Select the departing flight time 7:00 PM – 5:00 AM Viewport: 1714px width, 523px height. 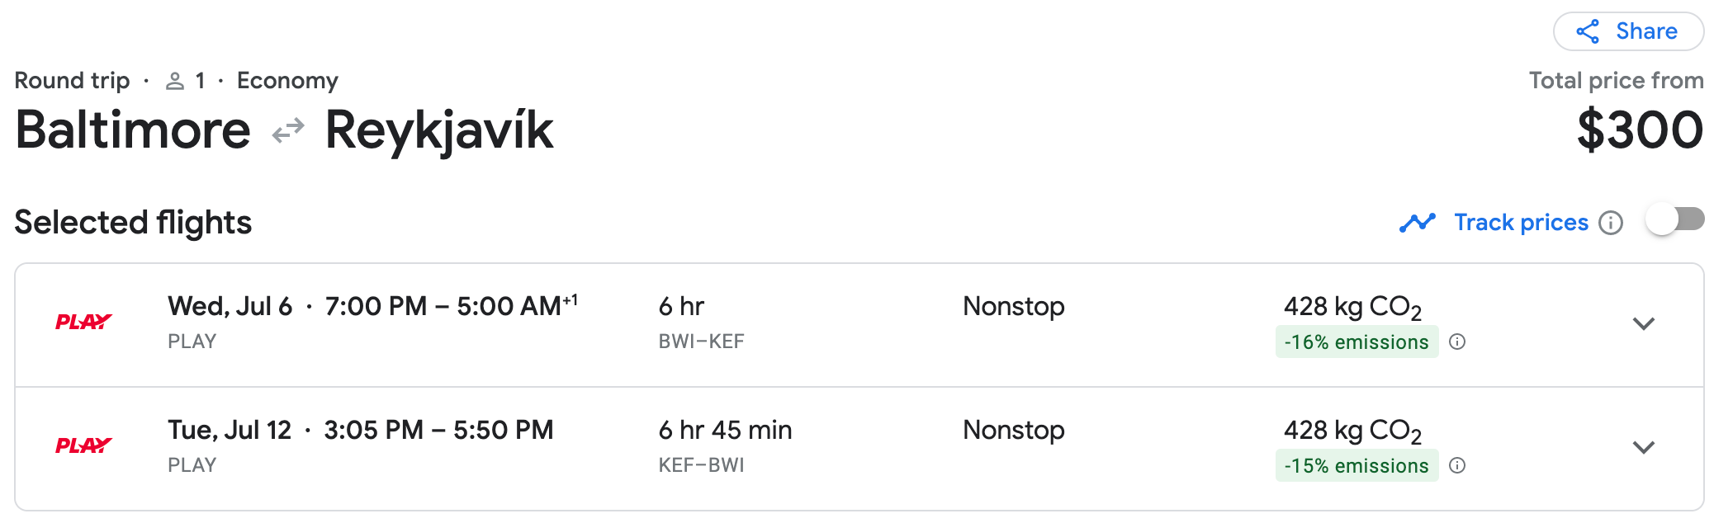click(451, 306)
